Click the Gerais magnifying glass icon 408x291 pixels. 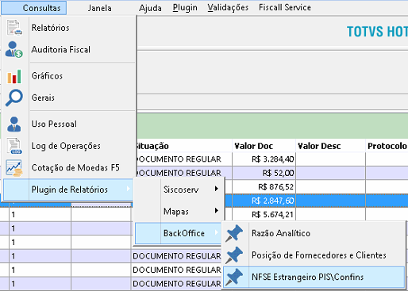(x=14, y=98)
